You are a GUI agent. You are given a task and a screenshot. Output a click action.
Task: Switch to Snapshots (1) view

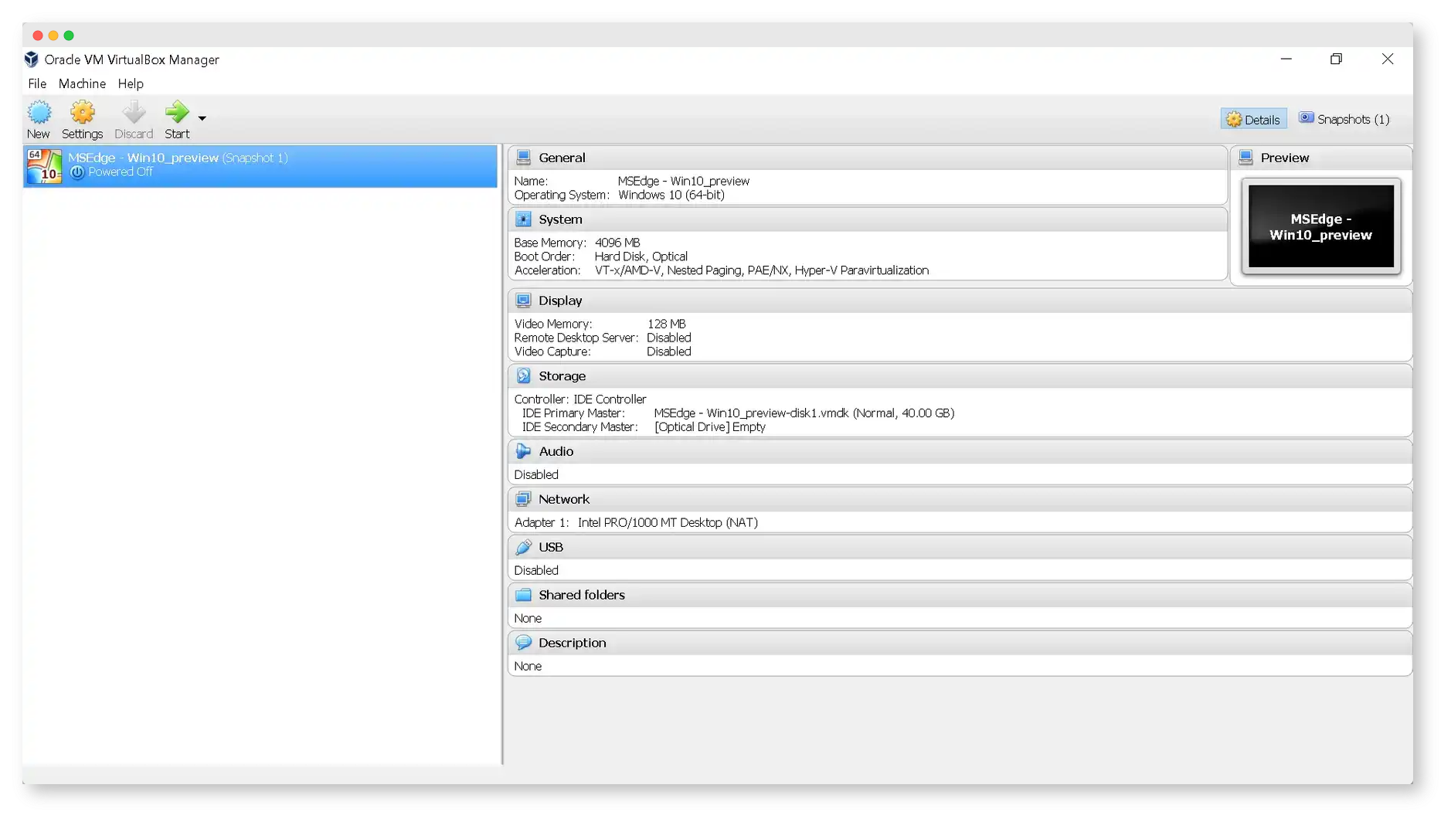1344,119
